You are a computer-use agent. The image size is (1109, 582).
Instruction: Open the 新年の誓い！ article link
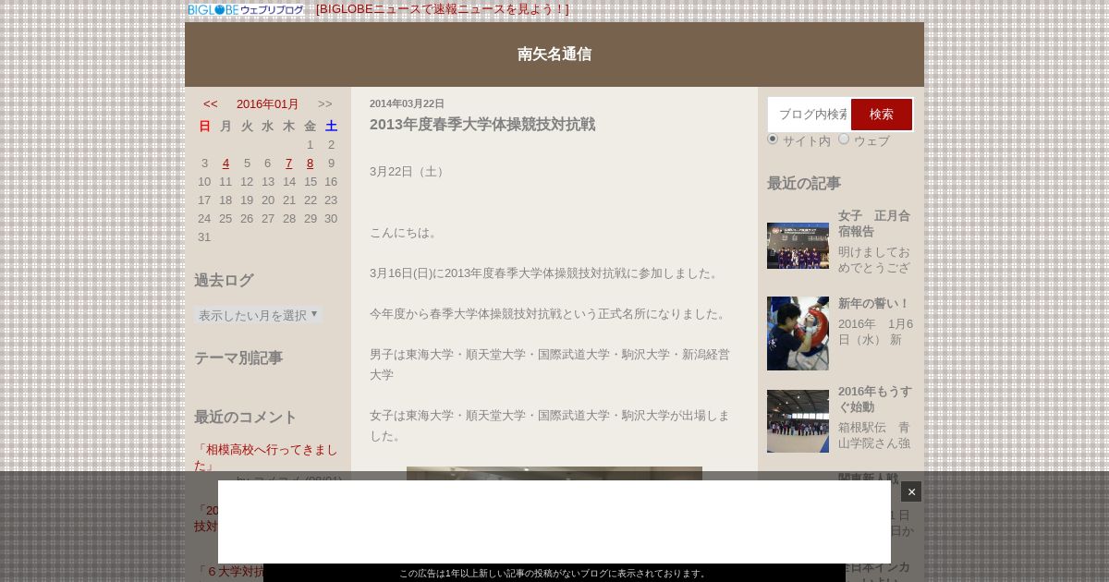(x=874, y=304)
